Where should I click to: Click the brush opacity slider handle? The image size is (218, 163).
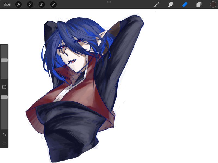click(4, 97)
